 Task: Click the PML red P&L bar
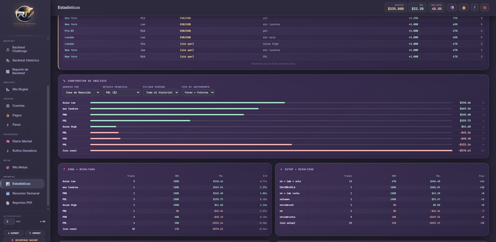(191, 145)
